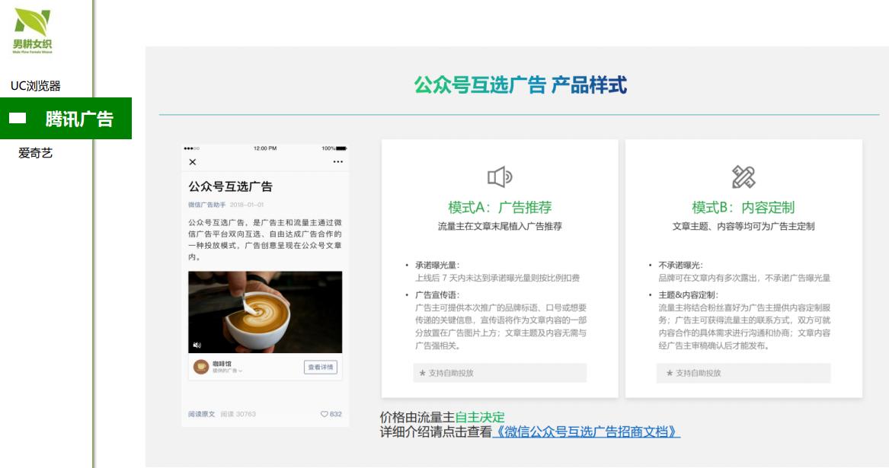Open the UC浏览器 menu item
The image size is (889, 468).
coord(35,86)
